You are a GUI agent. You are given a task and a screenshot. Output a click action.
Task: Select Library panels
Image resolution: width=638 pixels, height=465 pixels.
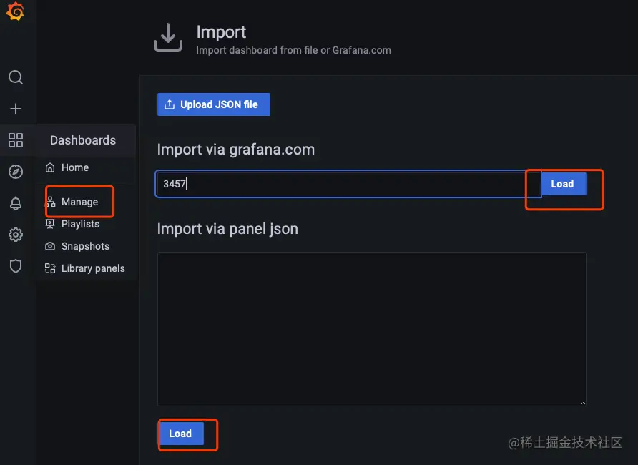(92, 268)
